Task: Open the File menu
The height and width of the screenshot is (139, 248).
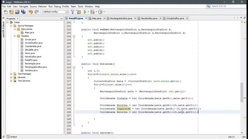Action: 4,7
